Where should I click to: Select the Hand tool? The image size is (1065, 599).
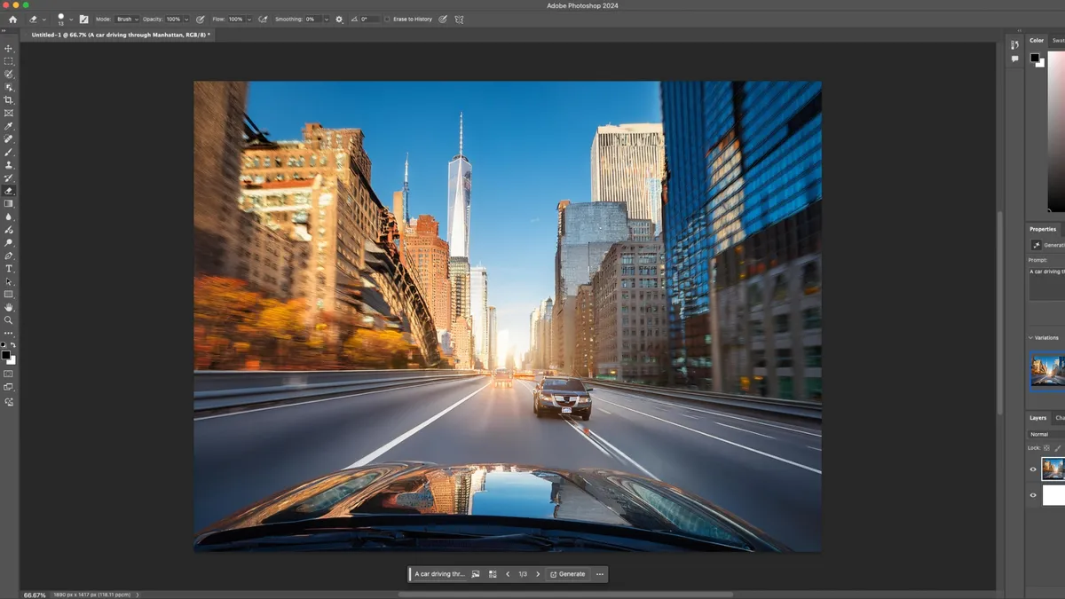pos(9,307)
